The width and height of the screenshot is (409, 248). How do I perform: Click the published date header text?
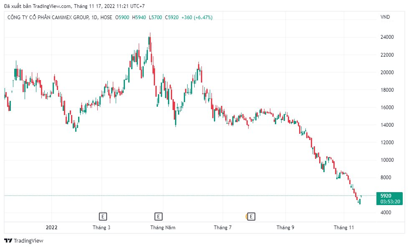pyautogui.click(x=74, y=6)
